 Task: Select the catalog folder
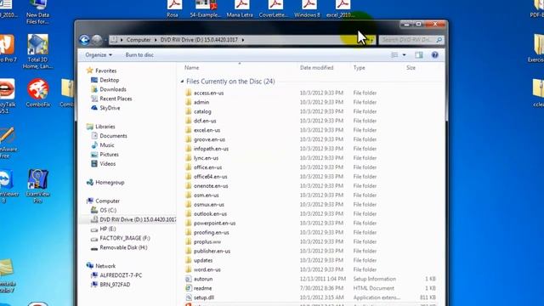[202, 111]
